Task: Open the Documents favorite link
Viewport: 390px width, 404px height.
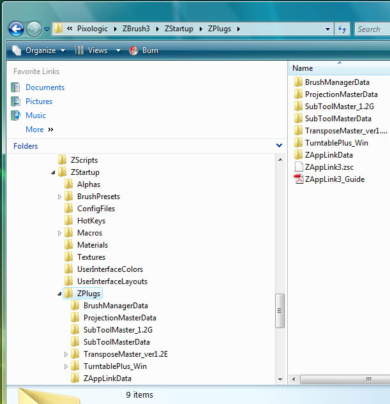Action: [45, 87]
